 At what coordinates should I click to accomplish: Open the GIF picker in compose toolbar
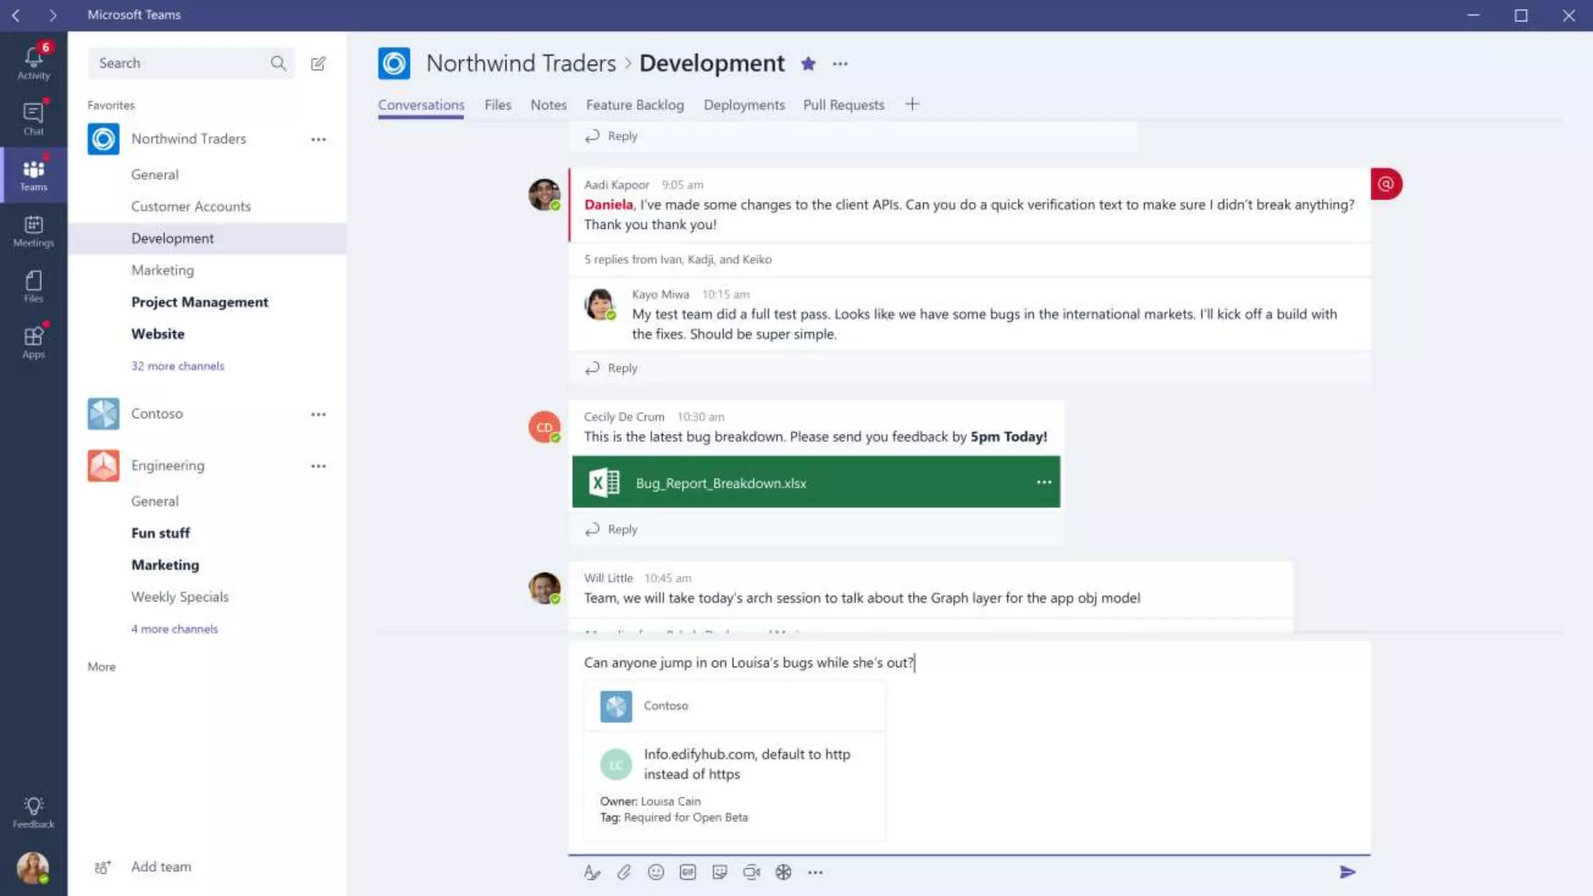pos(688,872)
